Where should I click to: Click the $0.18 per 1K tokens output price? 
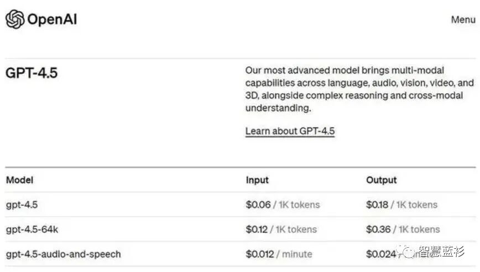pos(401,205)
